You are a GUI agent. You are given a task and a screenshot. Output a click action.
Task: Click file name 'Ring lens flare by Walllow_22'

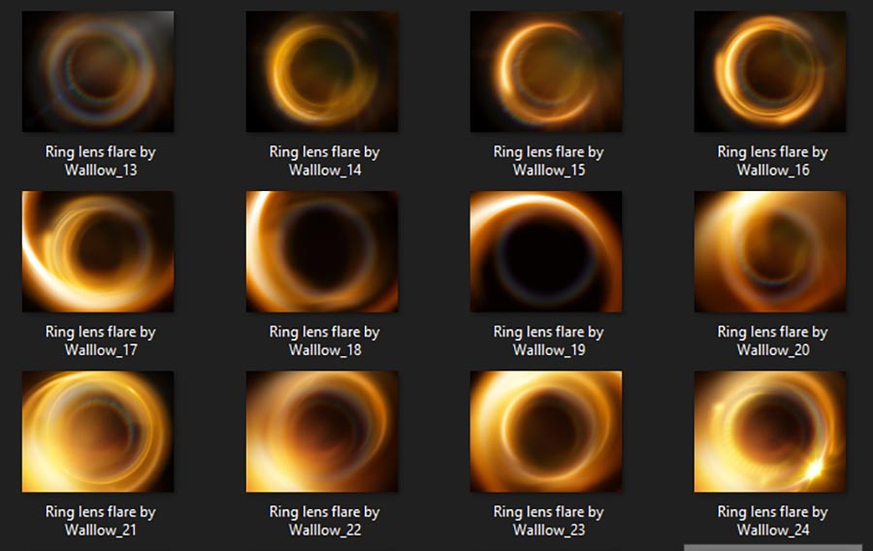click(325, 520)
